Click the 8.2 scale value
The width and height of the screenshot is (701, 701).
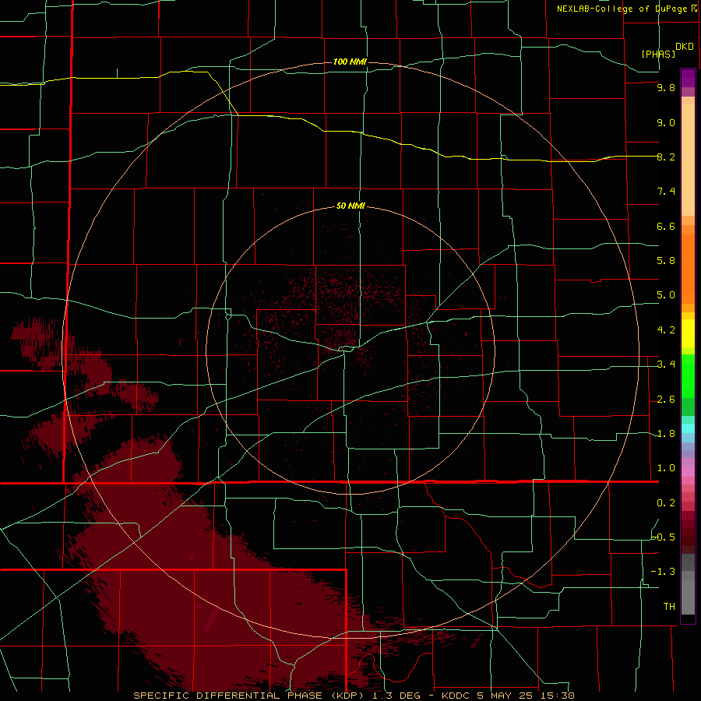pos(666,157)
